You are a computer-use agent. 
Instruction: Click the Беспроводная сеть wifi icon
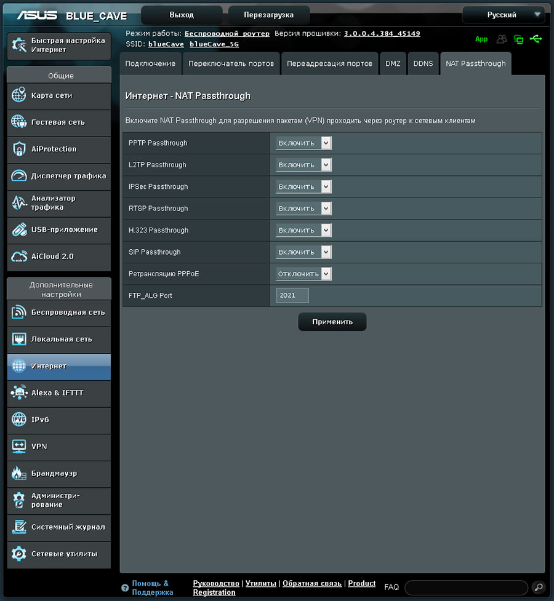19,312
